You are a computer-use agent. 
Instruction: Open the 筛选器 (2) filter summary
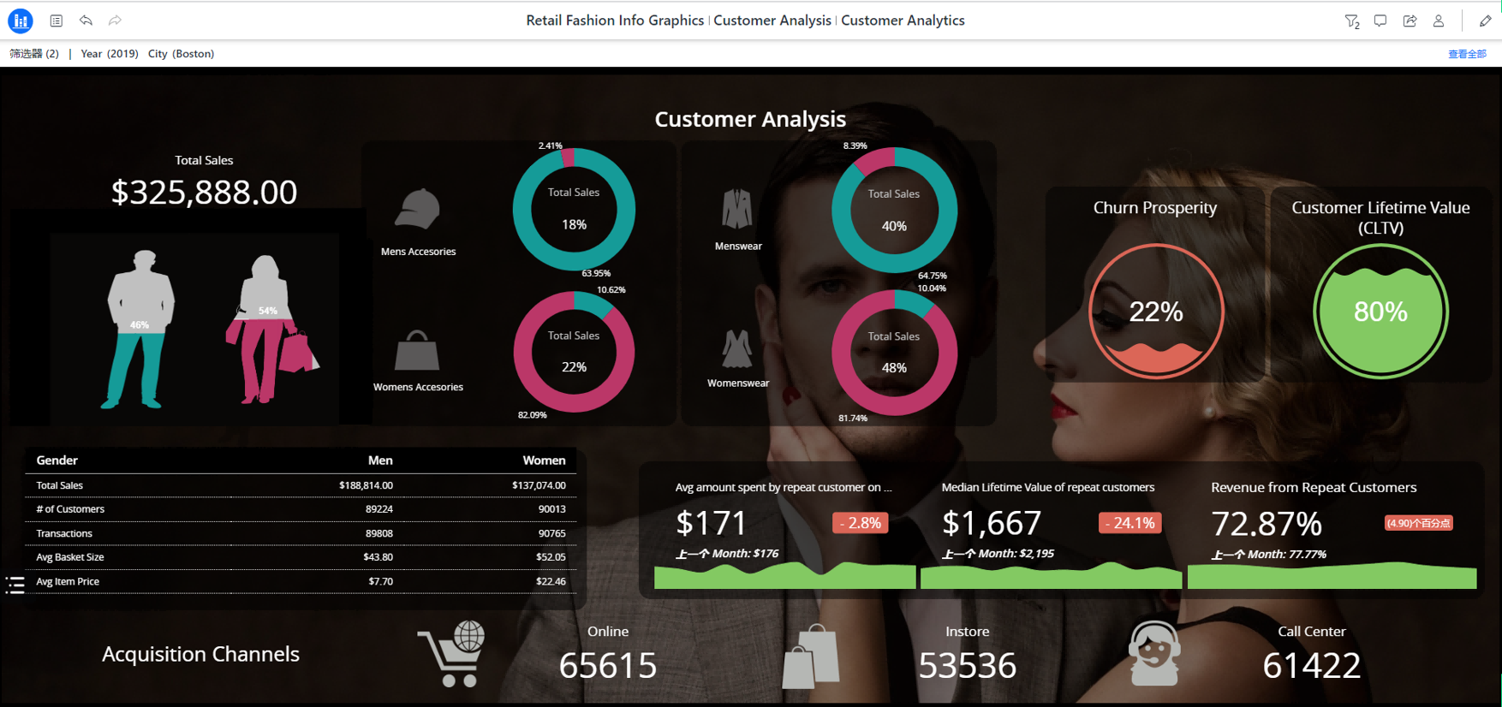[34, 54]
